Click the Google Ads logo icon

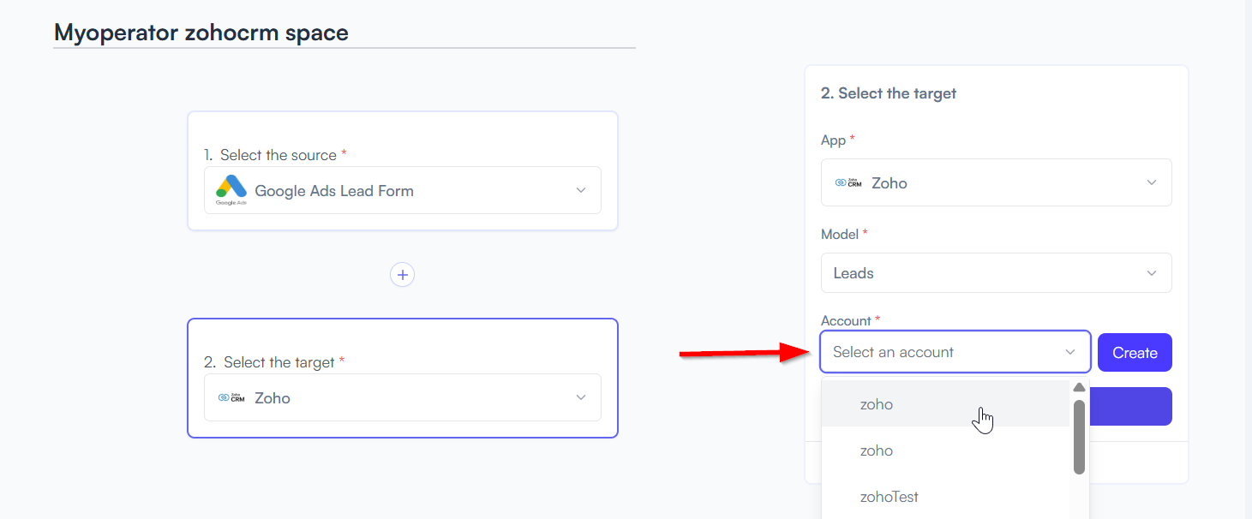coord(231,190)
